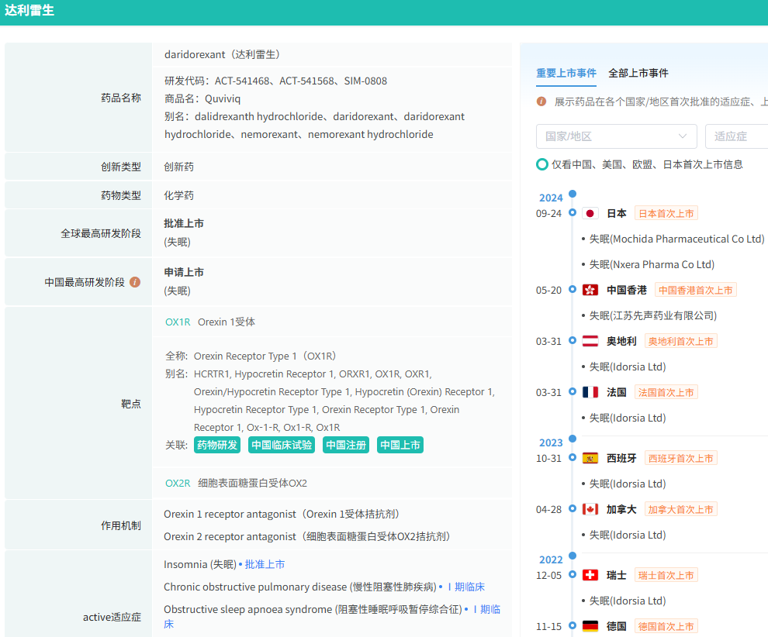Image resolution: width=768 pixels, height=637 pixels.
Task: Click the Switzerland flag icon
Action: point(590,575)
